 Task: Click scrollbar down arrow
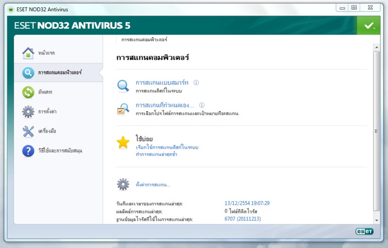(377, 220)
